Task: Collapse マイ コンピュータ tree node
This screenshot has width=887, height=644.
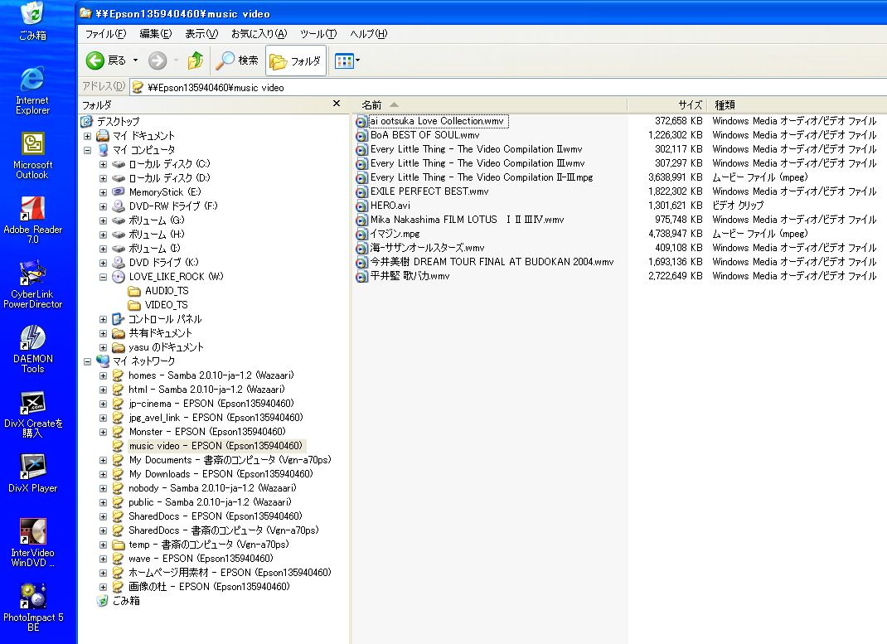Action: pyautogui.click(x=88, y=150)
